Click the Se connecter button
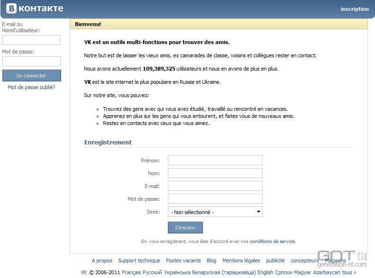 coord(32,76)
